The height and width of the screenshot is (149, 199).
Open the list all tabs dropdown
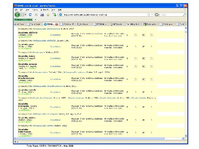pyautogui.click(x=186, y=24)
